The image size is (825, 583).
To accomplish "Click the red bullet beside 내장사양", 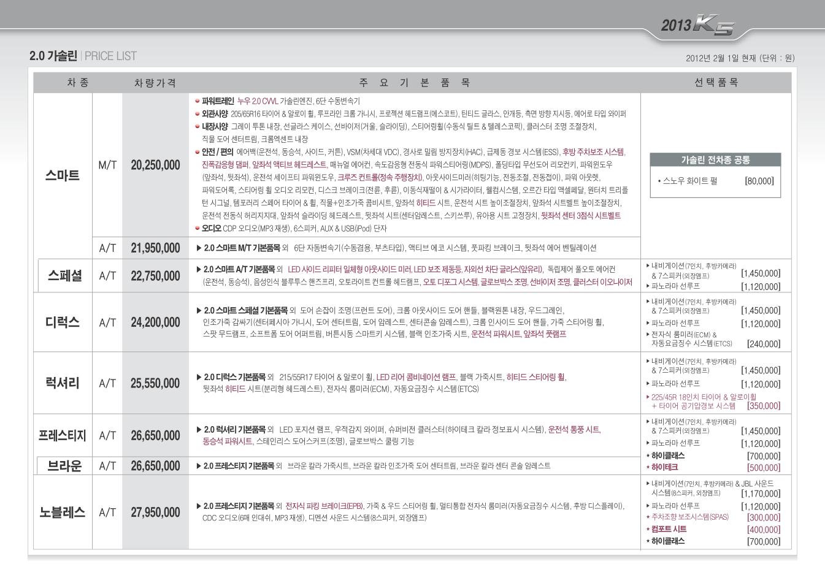I will coord(197,126).
